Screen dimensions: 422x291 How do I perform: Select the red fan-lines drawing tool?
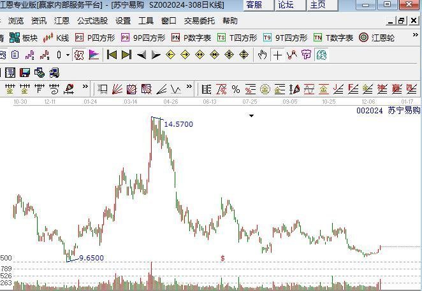click(117, 89)
